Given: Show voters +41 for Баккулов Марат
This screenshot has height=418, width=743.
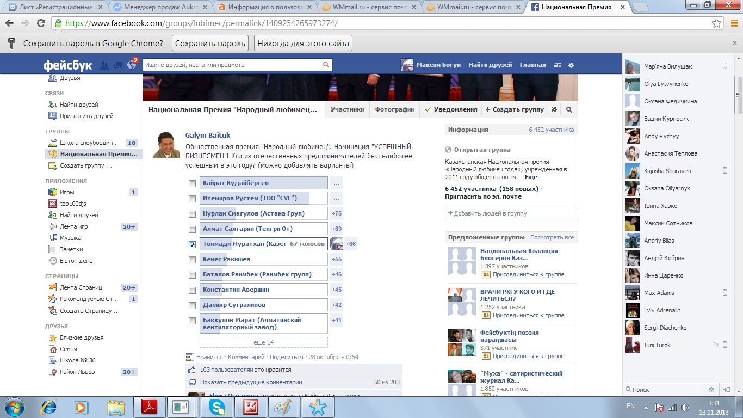Looking at the screenshot, I should [x=337, y=320].
